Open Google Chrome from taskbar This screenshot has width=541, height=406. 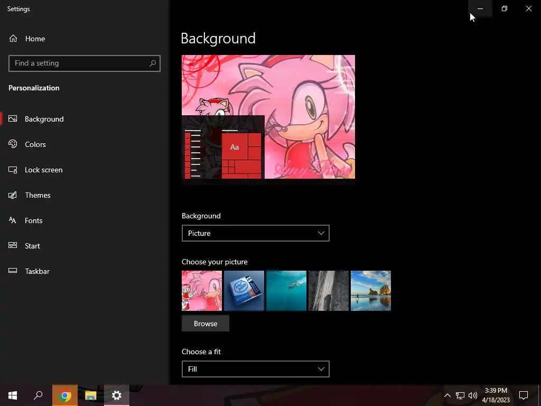click(65, 395)
